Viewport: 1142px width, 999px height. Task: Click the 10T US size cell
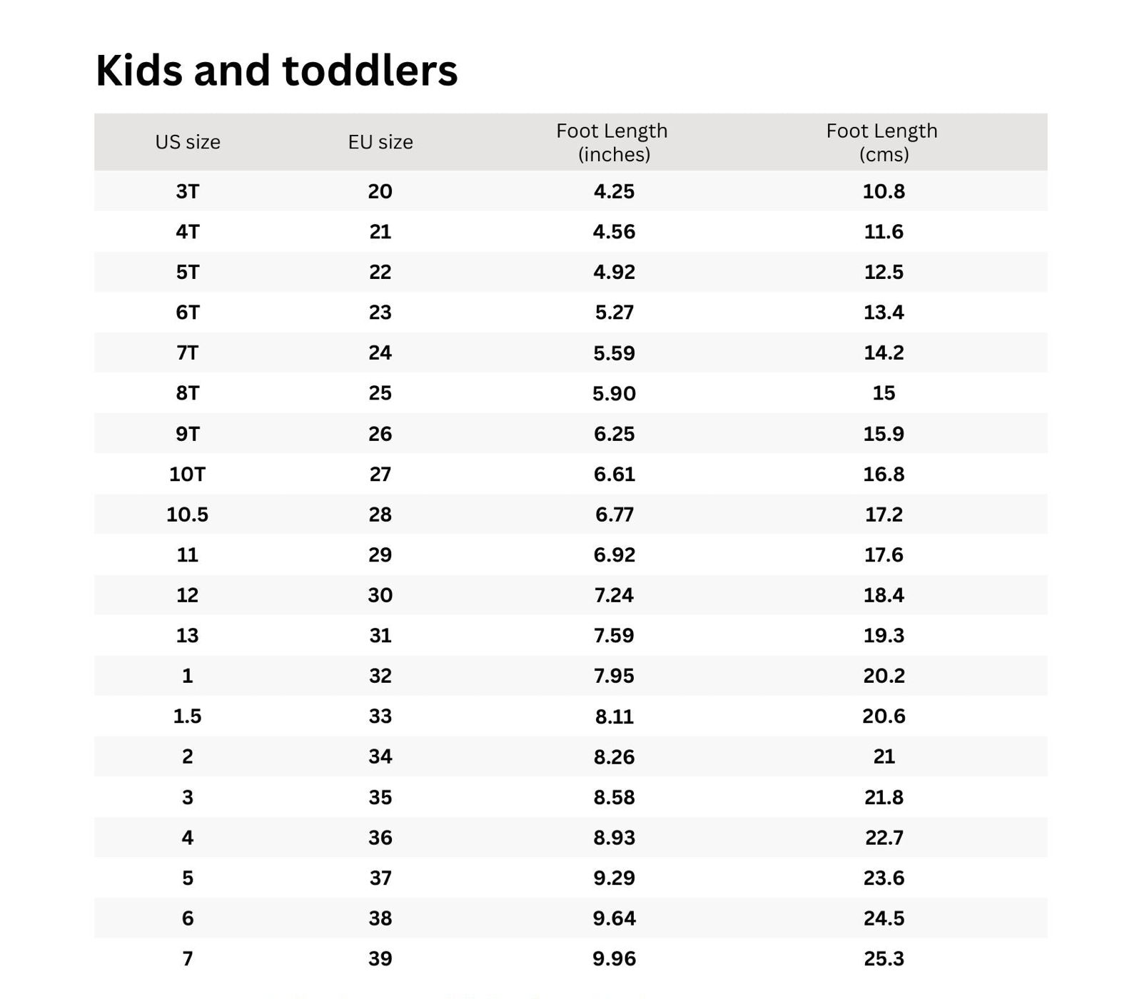(188, 474)
